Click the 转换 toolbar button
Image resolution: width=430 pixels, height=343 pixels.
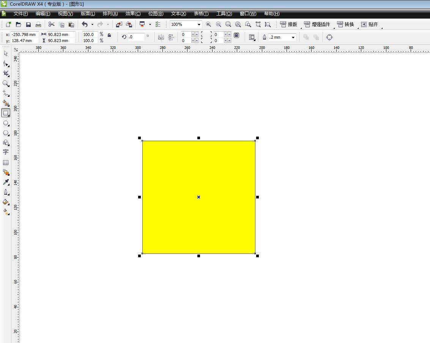[x=345, y=24]
